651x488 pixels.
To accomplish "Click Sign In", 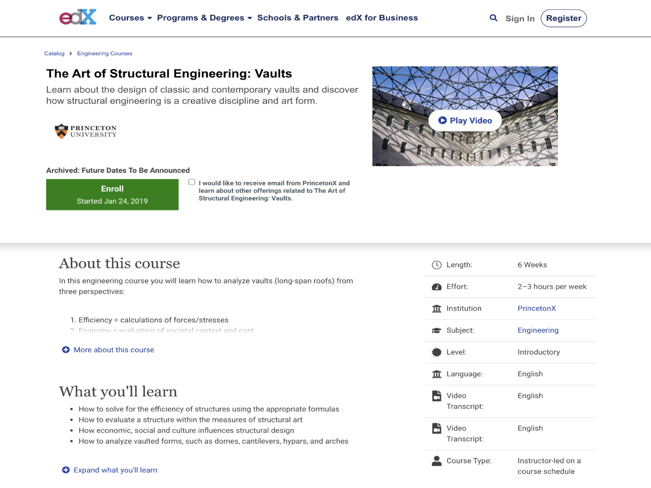I will 520,18.
